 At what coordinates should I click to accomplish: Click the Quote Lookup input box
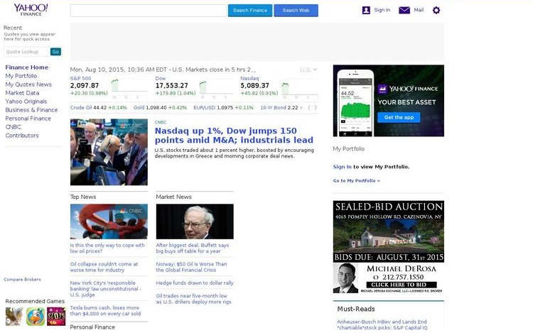tap(26, 52)
